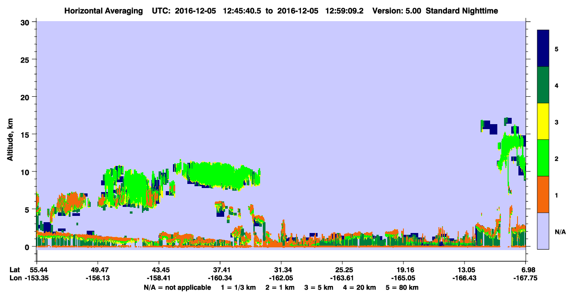The width and height of the screenshot is (584, 300).
Task: Click the longitude value -160.34
Action: (220, 278)
